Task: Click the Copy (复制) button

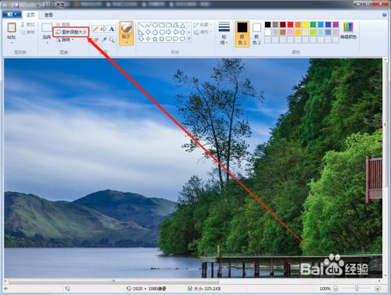Action: coord(27,32)
